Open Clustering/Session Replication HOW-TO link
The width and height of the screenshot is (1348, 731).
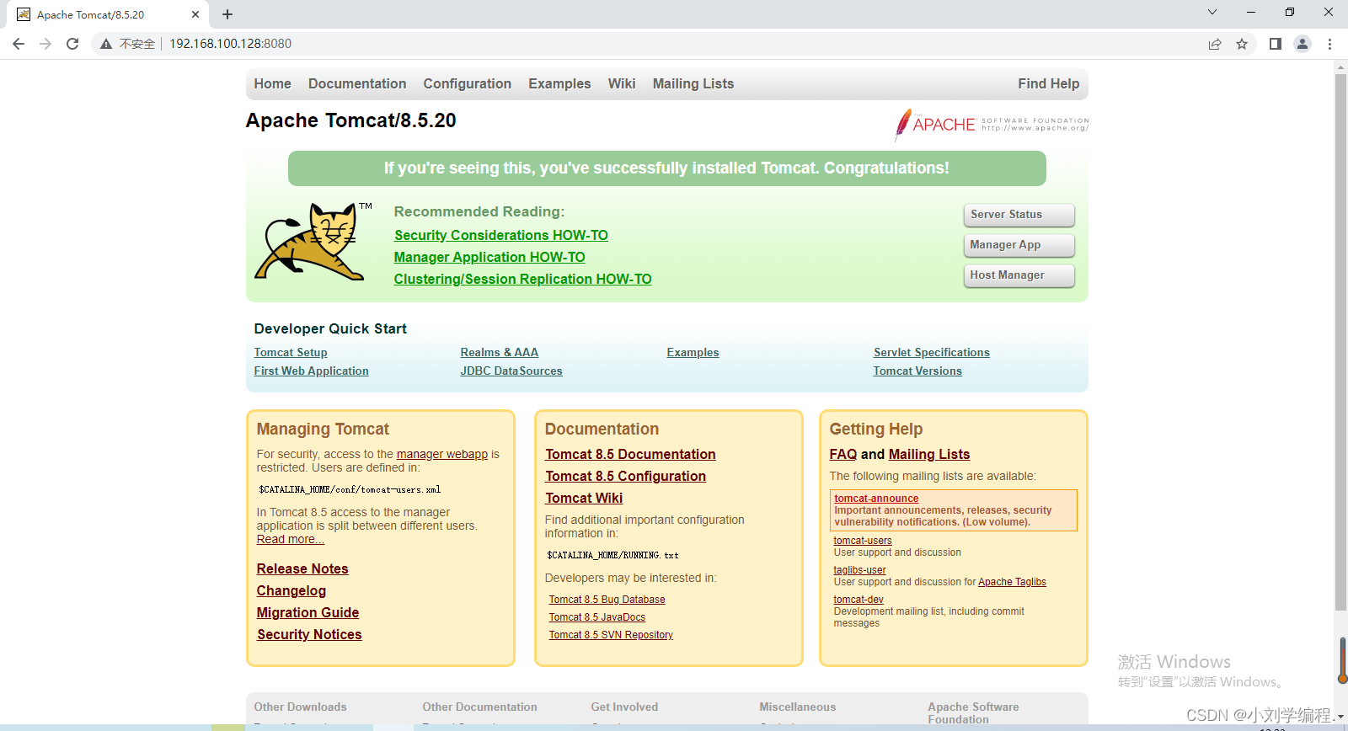(522, 280)
